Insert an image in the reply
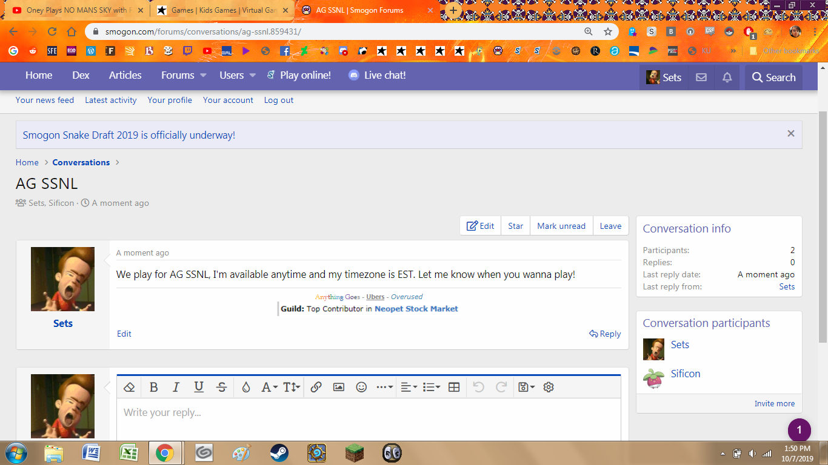828x465 pixels. [x=339, y=387]
